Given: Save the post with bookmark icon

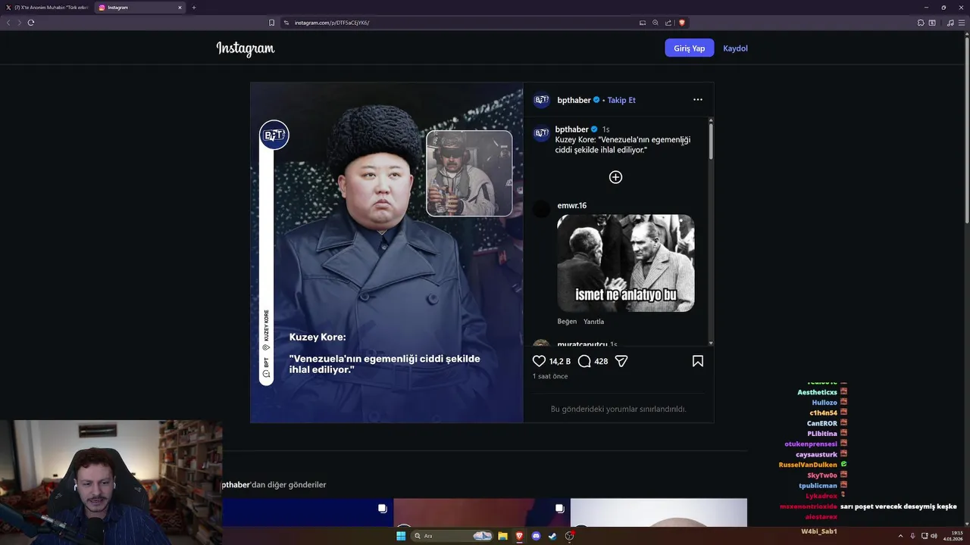Looking at the screenshot, I should tap(698, 361).
